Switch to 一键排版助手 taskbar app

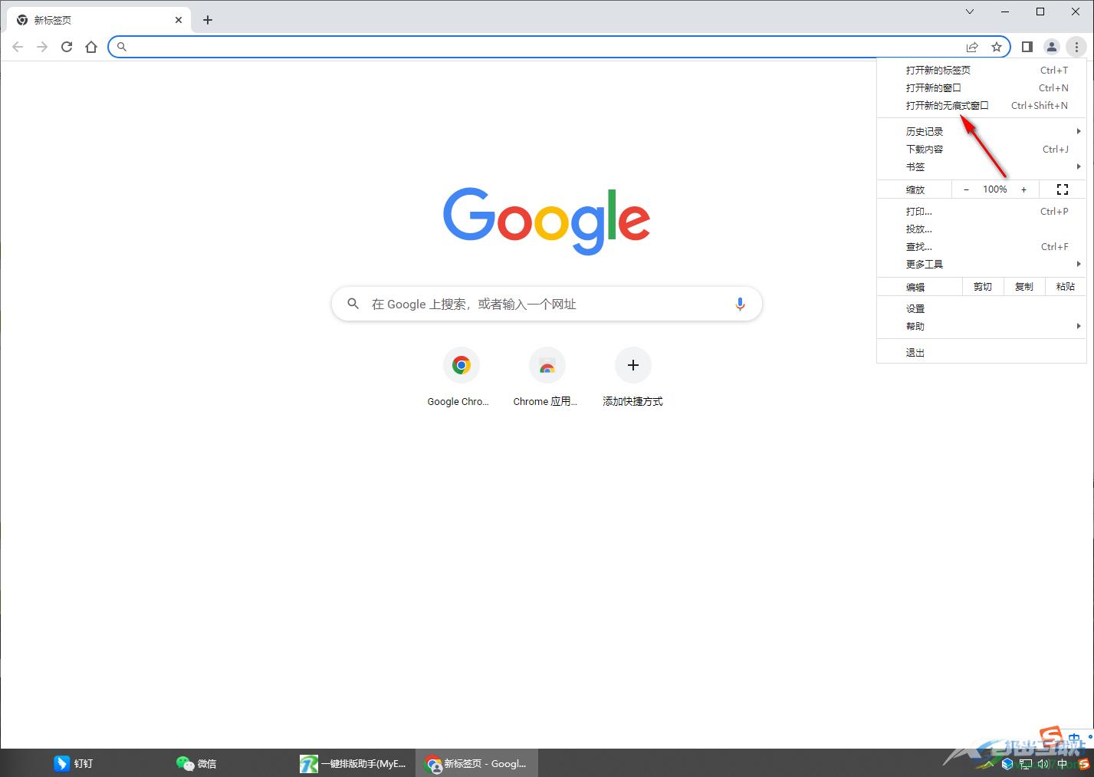coord(353,763)
